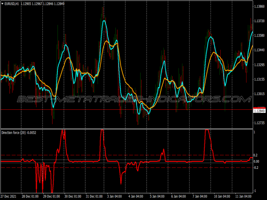Click OHLC values 1.12905 1.12967 1.12846 1.12849
Image resolution: width=267 pixels, height=200 pixels.
[x=43, y=4]
